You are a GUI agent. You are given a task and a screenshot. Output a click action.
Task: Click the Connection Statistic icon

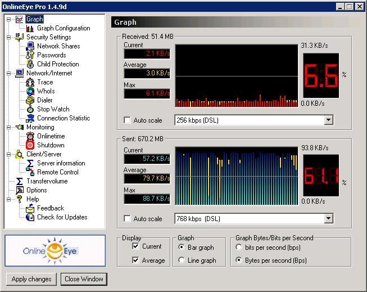pyautogui.click(x=30, y=118)
